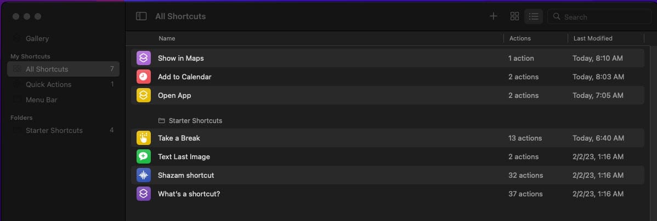This screenshot has height=221, width=657.
Task: Sort by the Actions column header
Action: 520,38
